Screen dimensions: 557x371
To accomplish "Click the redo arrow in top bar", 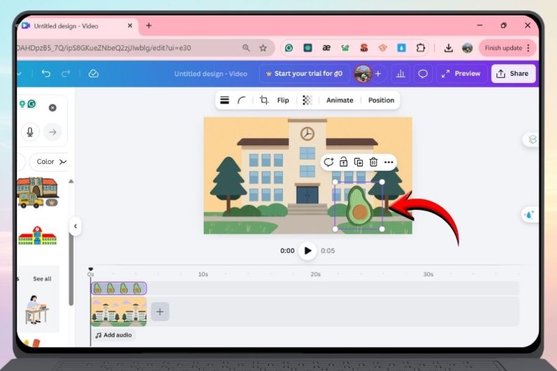I will [x=66, y=74].
